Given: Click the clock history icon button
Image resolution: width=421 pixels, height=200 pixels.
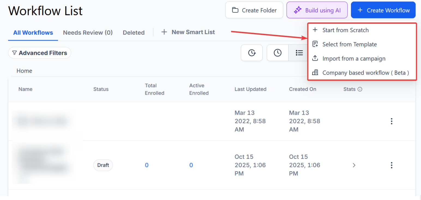Looking at the screenshot, I should [x=278, y=53].
